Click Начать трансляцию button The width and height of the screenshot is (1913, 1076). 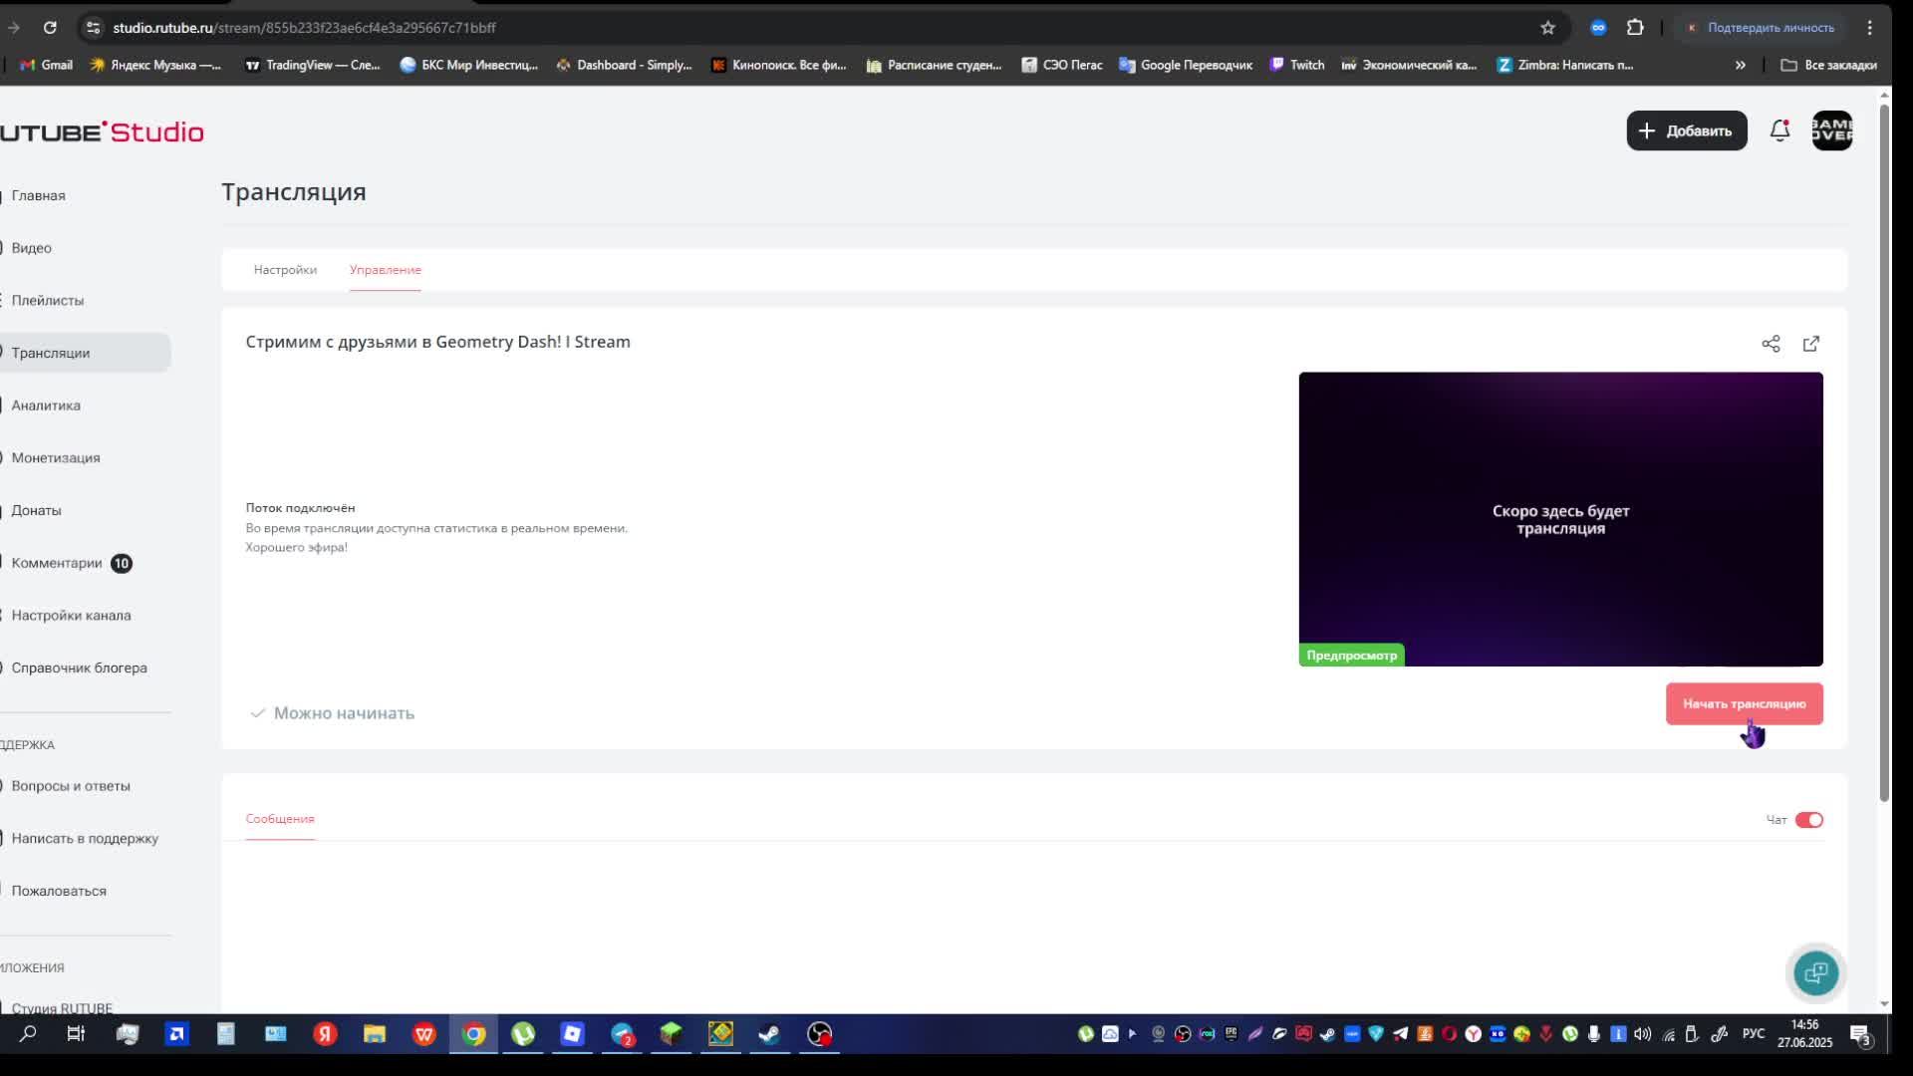coord(1744,703)
